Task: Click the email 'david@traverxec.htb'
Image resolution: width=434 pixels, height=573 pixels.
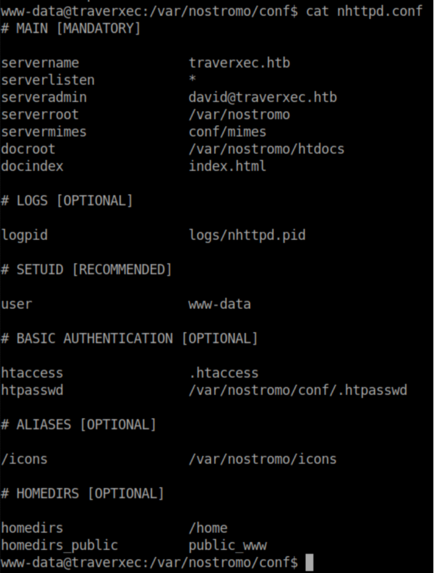Action: (263, 98)
